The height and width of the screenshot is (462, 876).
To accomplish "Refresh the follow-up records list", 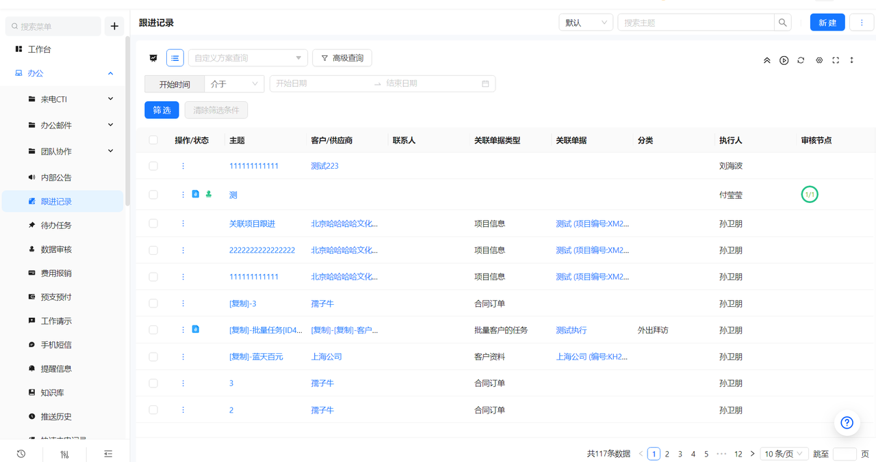I will click(801, 60).
